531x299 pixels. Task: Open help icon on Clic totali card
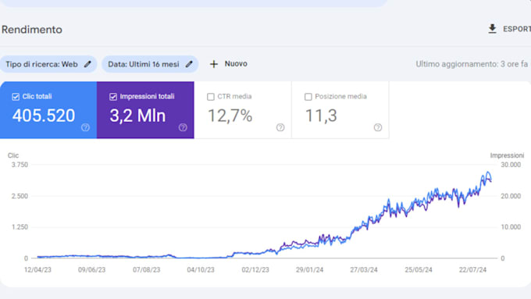tap(85, 127)
